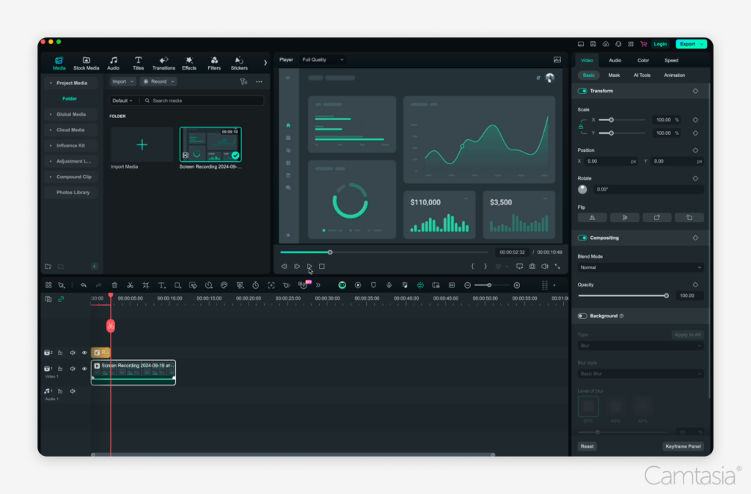751x494 pixels.
Task: Click the voiceover microphone icon
Action: pyautogui.click(x=389, y=285)
